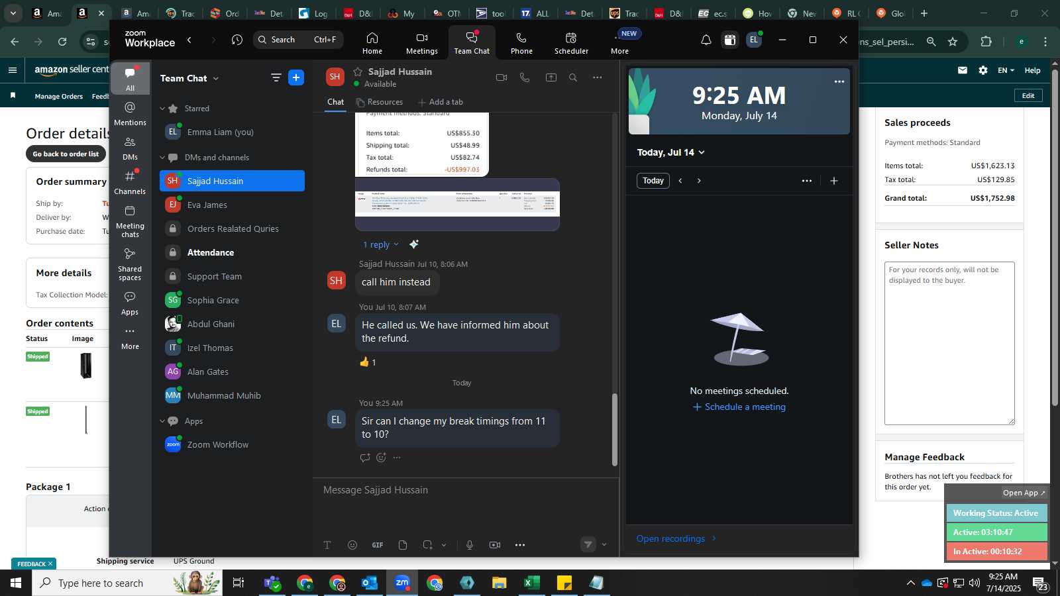This screenshot has width=1060, height=596.
Task: Add reaction to break timings message
Action: tap(381, 458)
